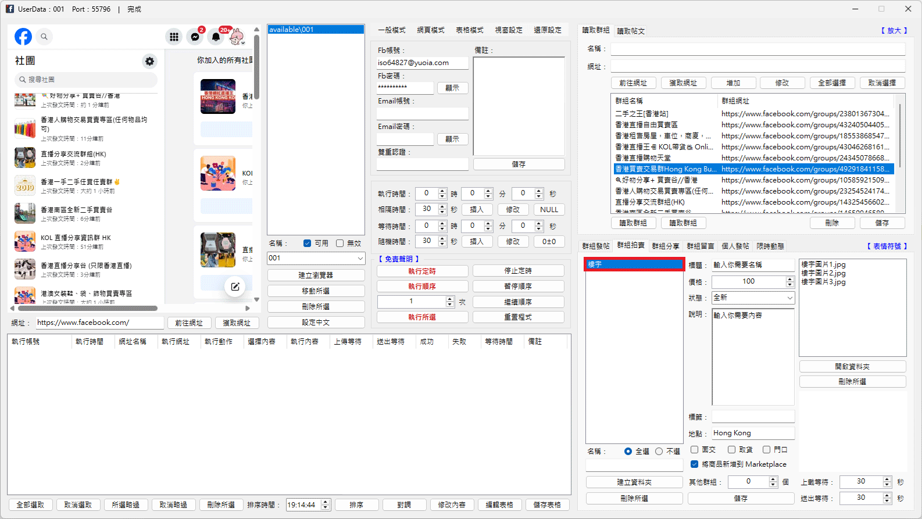Click the 全部選擇 button
922x519 pixels.
pos(832,83)
